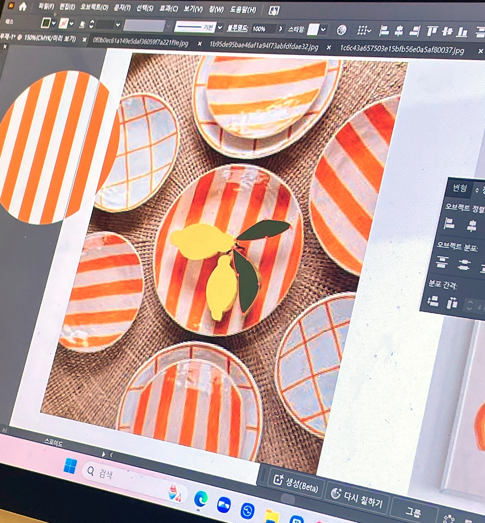Switch to the 1b95de95bae46af1a94f73abfdfdae32.jpg tab
Image resolution: width=485 pixels, height=523 pixels.
click(264, 46)
